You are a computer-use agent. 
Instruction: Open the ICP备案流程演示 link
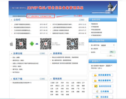tap(96, 35)
